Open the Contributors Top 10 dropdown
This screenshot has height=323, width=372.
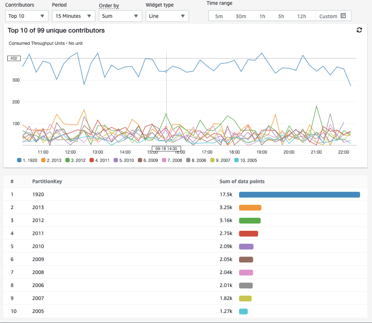click(x=27, y=16)
